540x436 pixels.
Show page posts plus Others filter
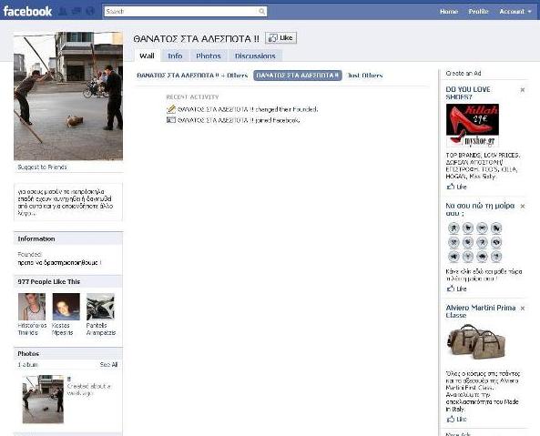point(192,76)
